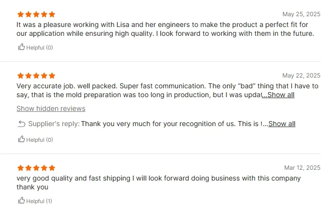
Task: Click the Mar 12, 2025 date
Action: (x=302, y=168)
